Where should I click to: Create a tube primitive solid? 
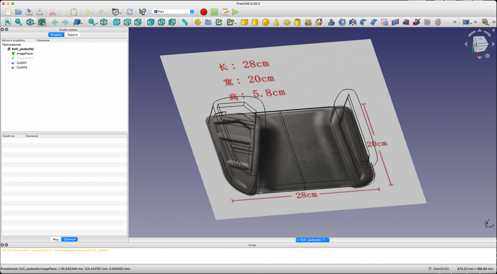(297, 22)
